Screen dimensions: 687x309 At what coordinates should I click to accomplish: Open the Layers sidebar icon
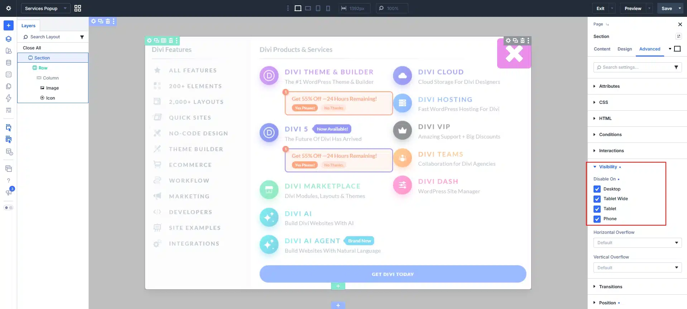pyautogui.click(x=9, y=39)
